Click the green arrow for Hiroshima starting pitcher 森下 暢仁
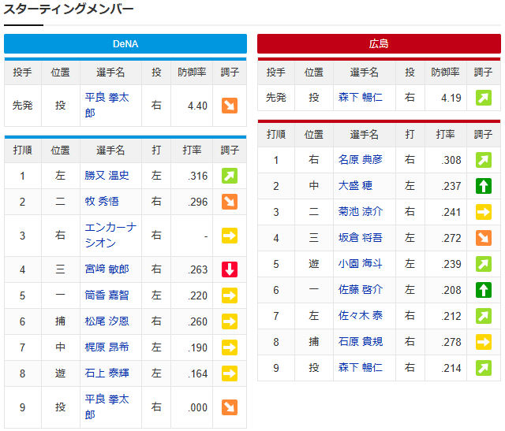Viewport: 505px width, 431px height. [484, 98]
